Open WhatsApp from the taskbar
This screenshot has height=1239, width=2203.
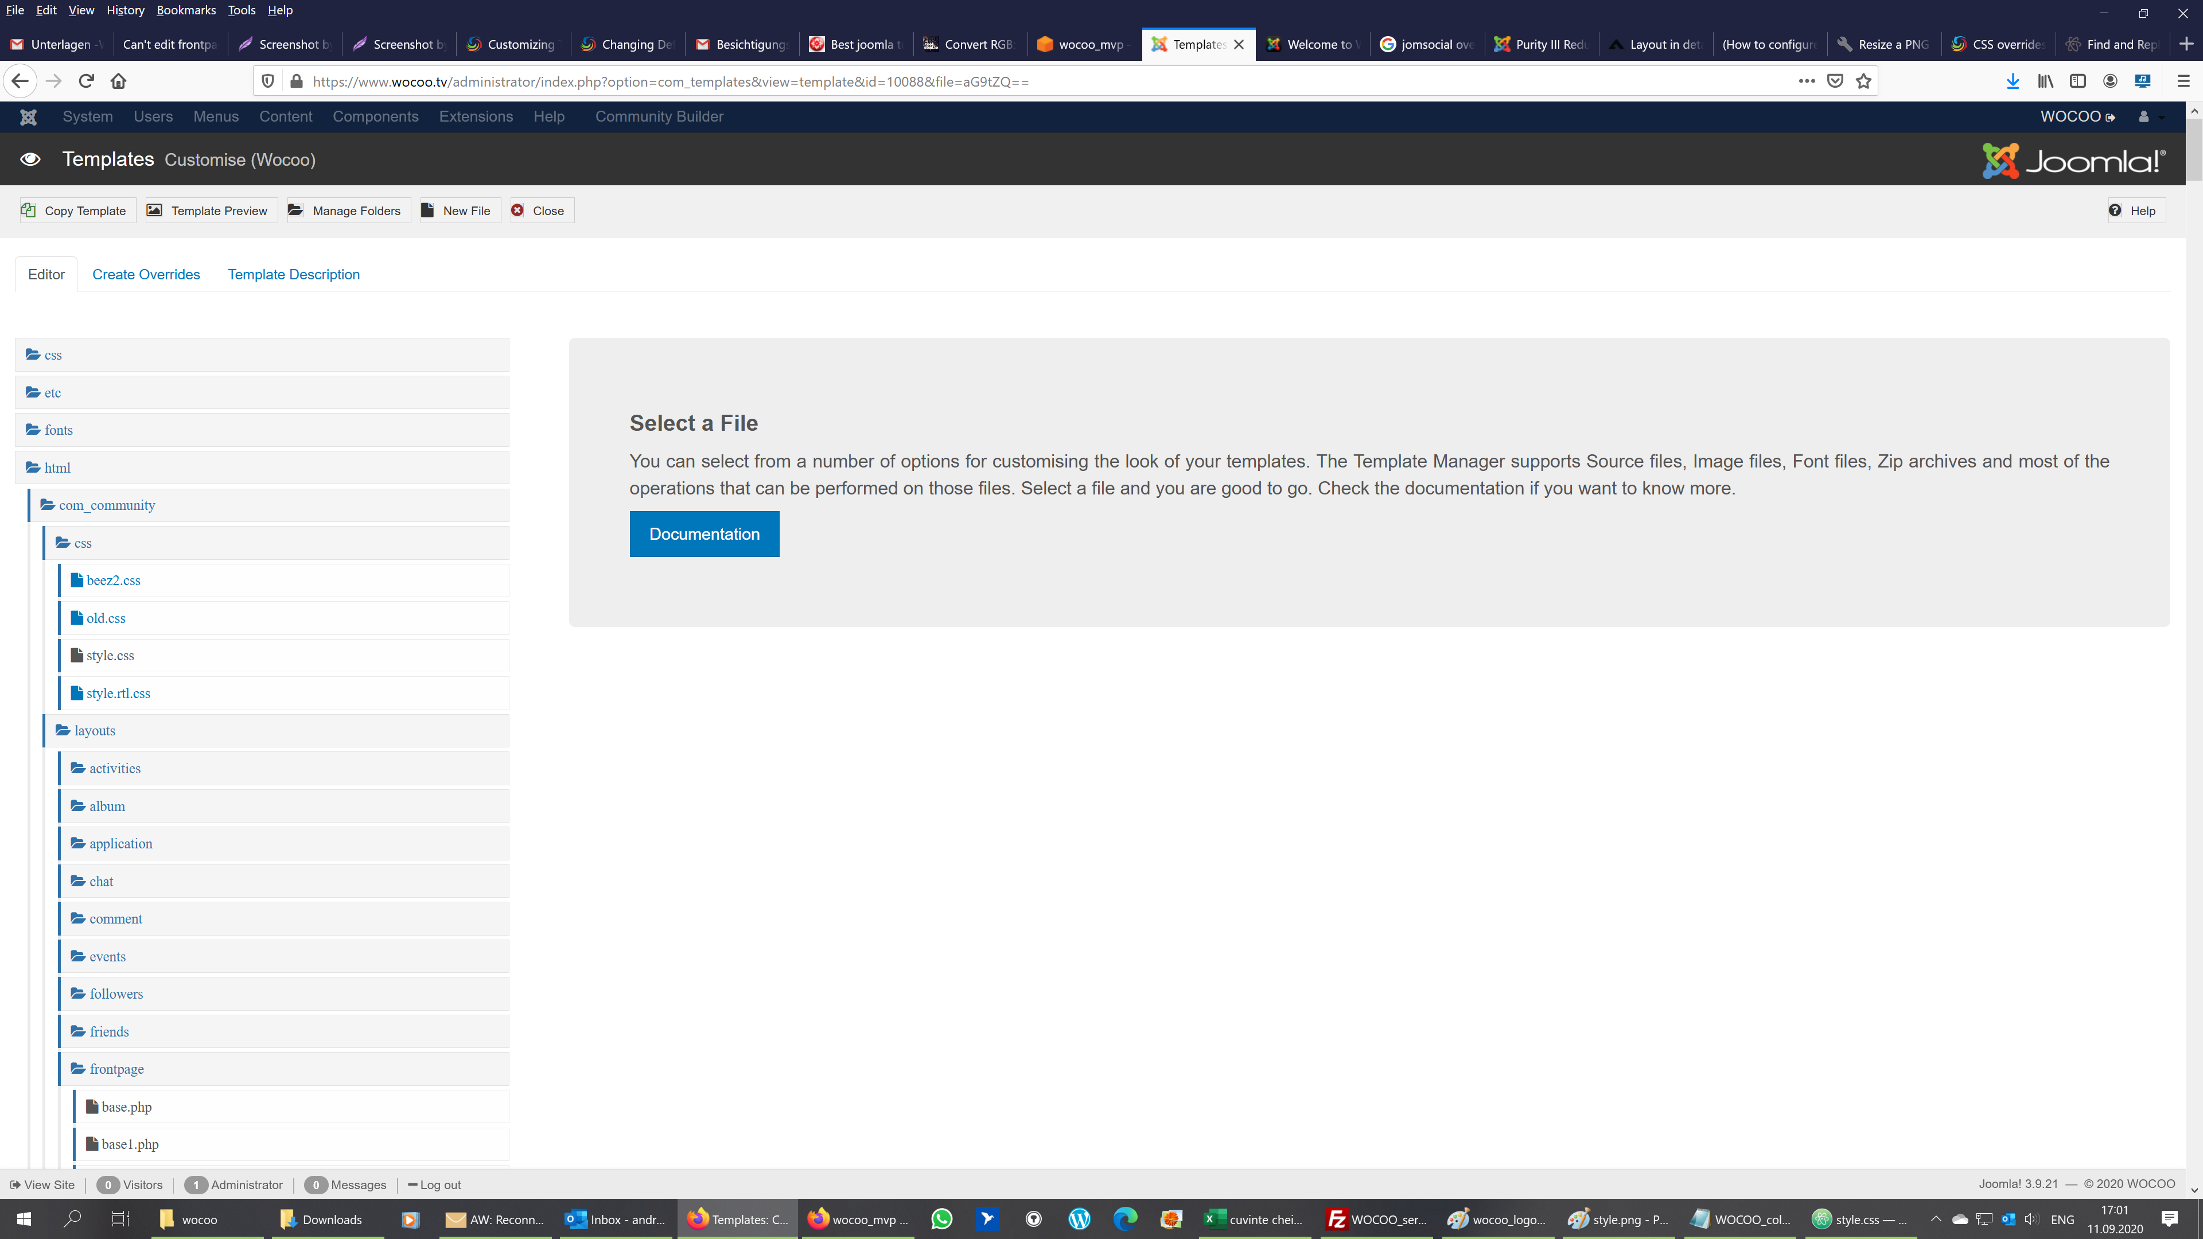(941, 1218)
